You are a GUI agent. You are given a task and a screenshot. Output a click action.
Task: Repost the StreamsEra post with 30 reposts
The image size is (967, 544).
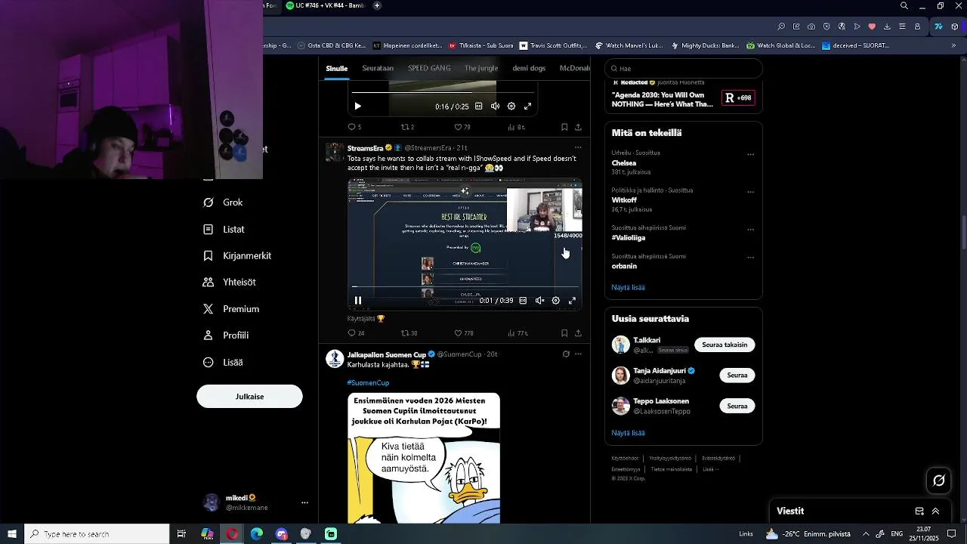409,333
